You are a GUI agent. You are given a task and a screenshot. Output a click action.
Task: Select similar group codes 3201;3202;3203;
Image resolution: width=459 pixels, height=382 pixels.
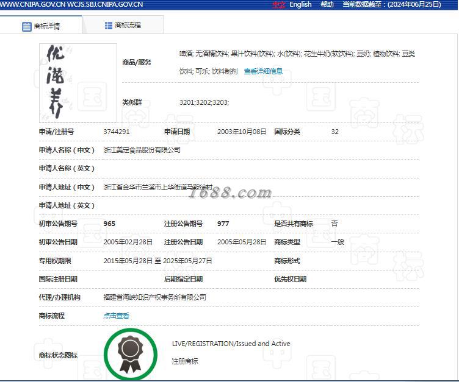[204, 102]
